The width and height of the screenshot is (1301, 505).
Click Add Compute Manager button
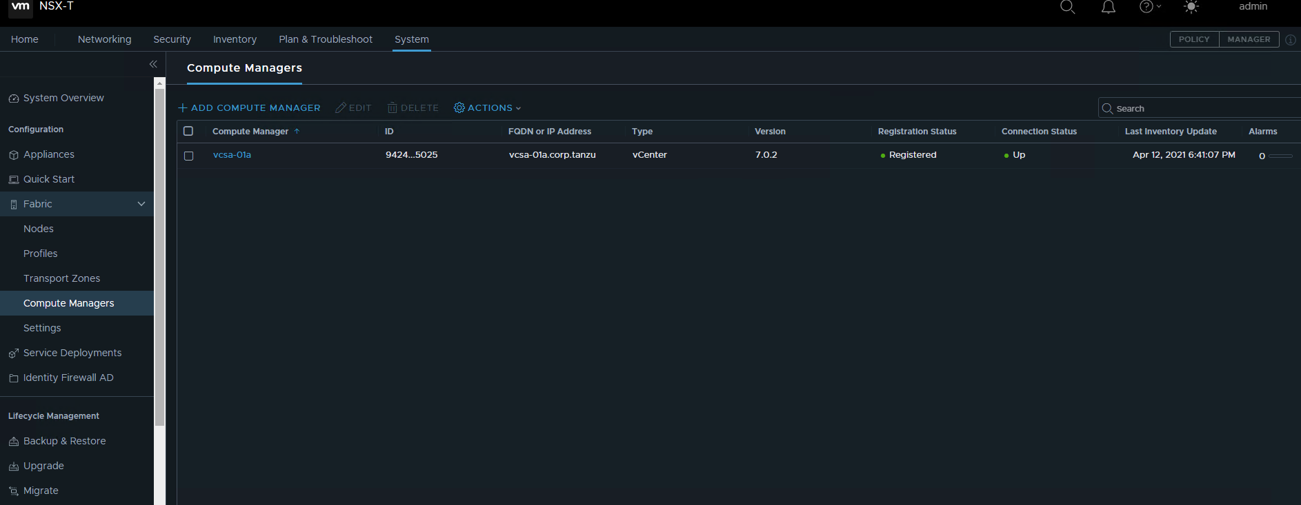[x=249, y=108]
